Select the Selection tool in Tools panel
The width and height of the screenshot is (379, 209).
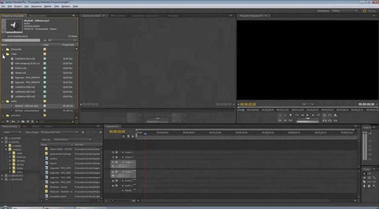(x=364, y=174)
